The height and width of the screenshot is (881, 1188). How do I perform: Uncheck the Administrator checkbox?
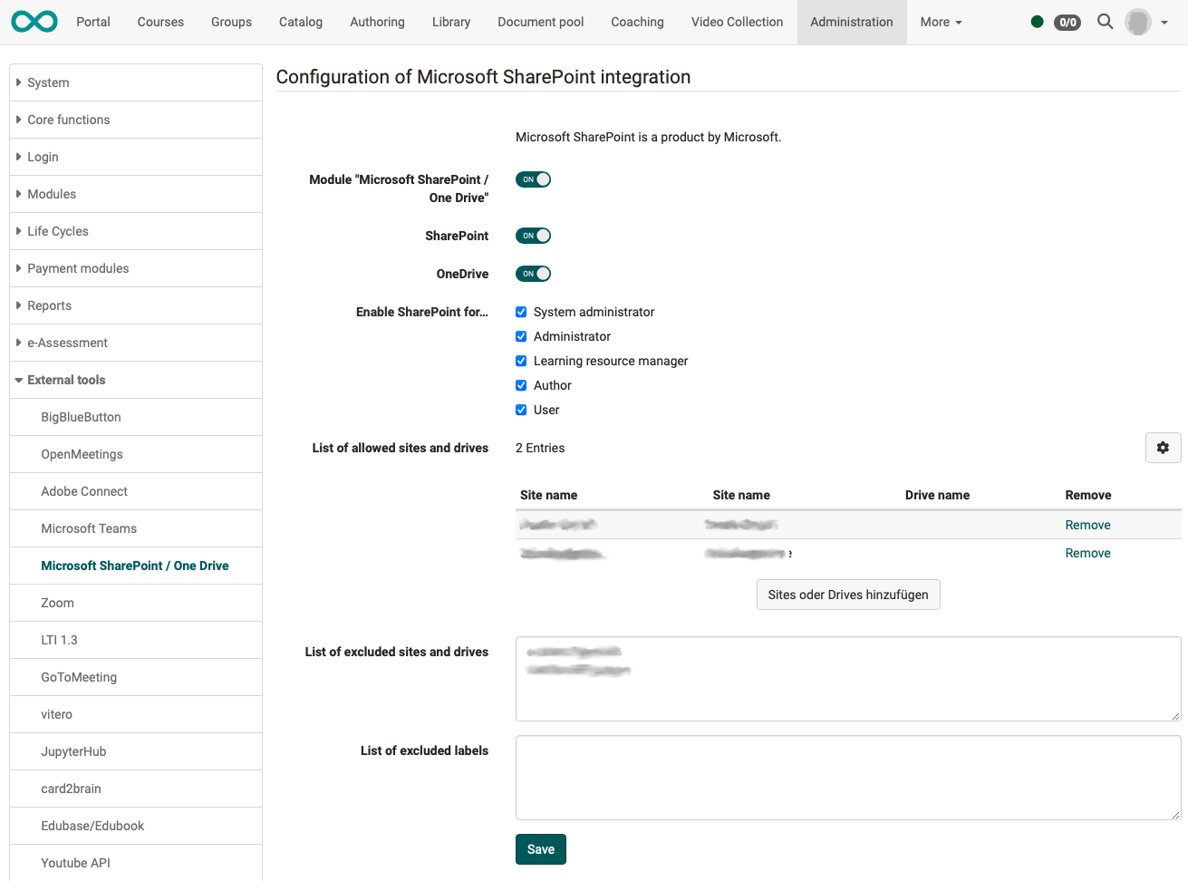point(521,336)
